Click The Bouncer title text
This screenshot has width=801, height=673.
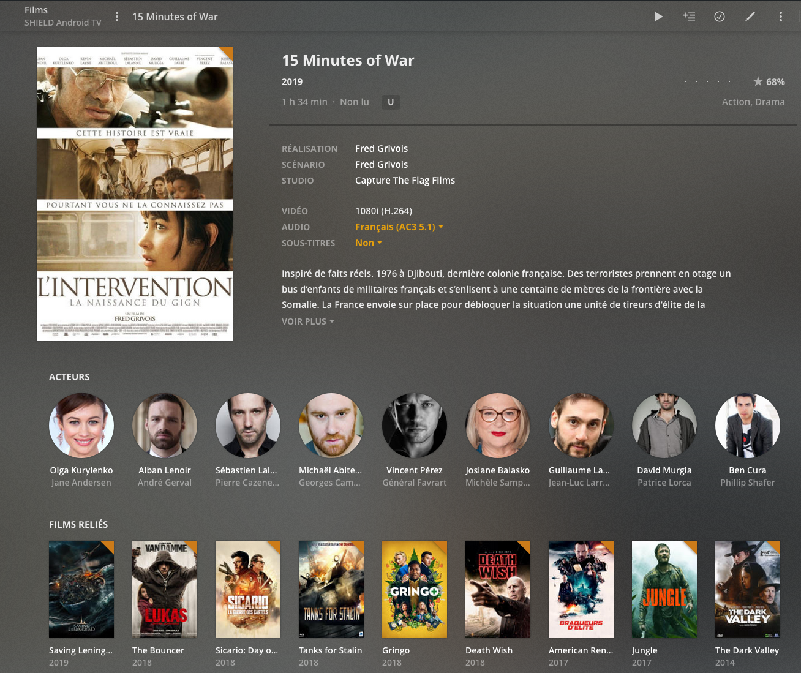click(x=158, y=650)
